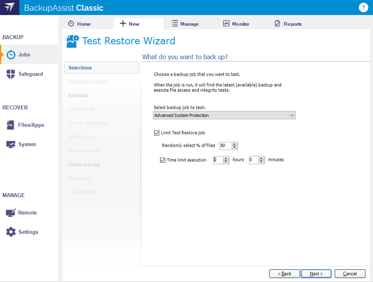This screenshot has height=282, width=373.
Task: Click the Safeguard shield icon
Action: click(x=11, y=74)
